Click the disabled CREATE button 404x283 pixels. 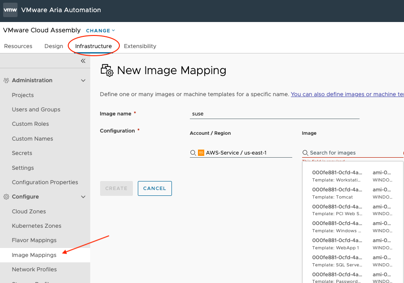tap(116, 188)
